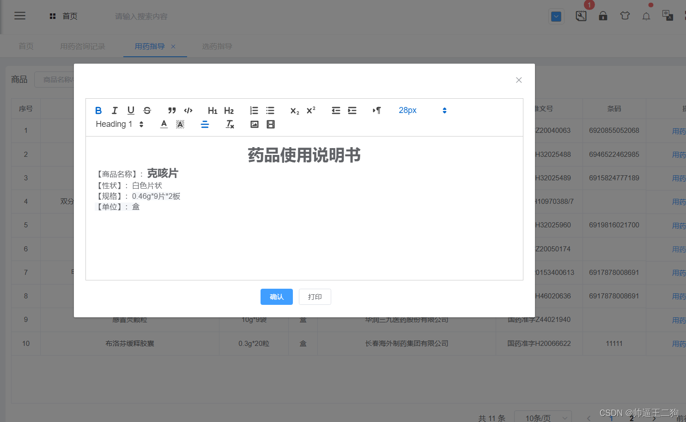Clear text formatting
The image size is (686, 422).
230,124
